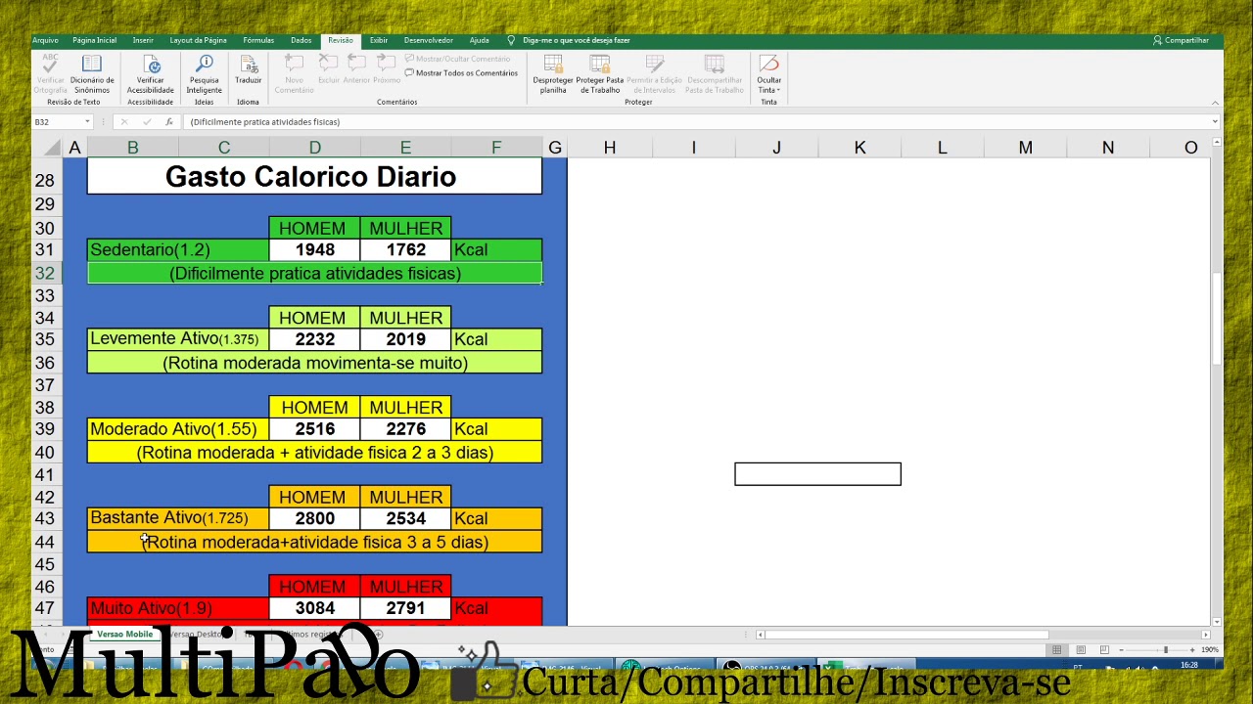Click the lightbulb Diga-me search box
This screenshot has height=704, width=1253.
coord(570,40)
